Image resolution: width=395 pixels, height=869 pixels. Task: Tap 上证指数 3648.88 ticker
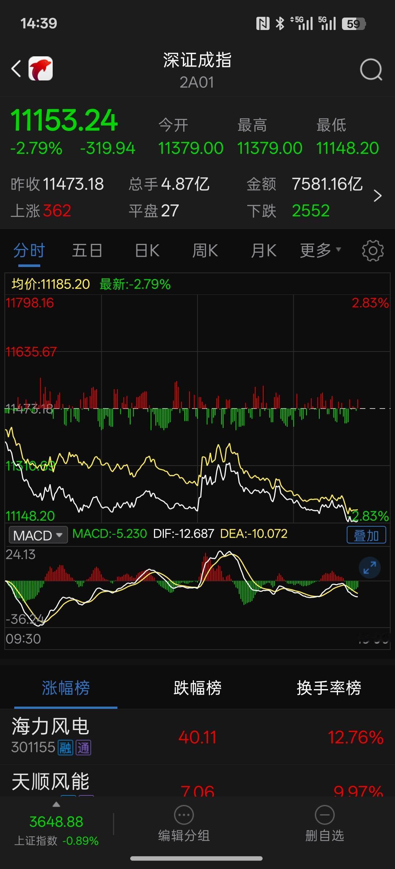pyautogui.click(x=56, y=830)
